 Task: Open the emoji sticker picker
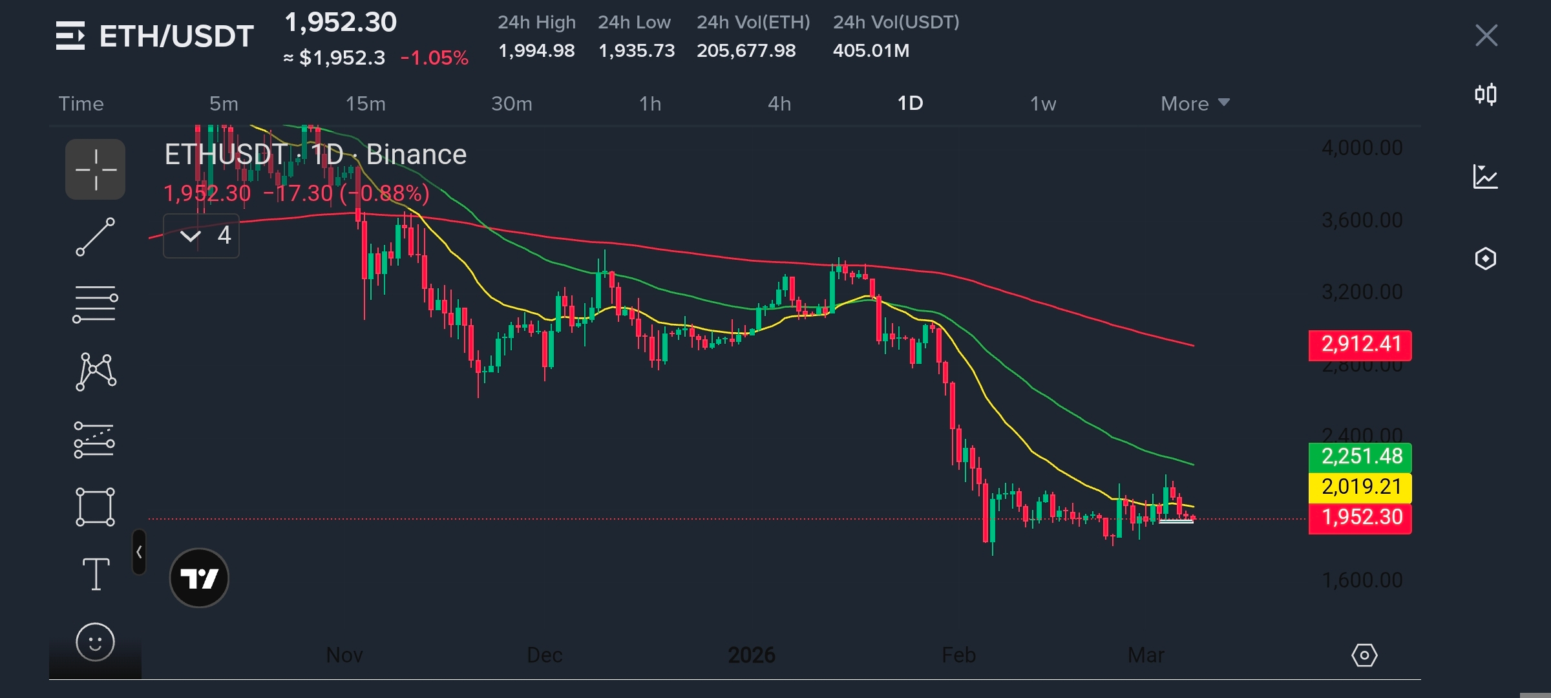(95, 642)
